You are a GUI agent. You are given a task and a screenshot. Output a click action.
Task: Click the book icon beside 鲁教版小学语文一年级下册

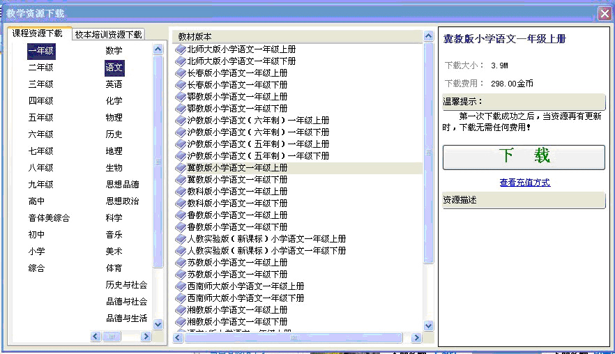click(181, 227)
